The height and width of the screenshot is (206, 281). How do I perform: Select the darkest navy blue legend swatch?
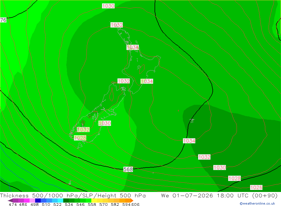click(x=37, y=200)
